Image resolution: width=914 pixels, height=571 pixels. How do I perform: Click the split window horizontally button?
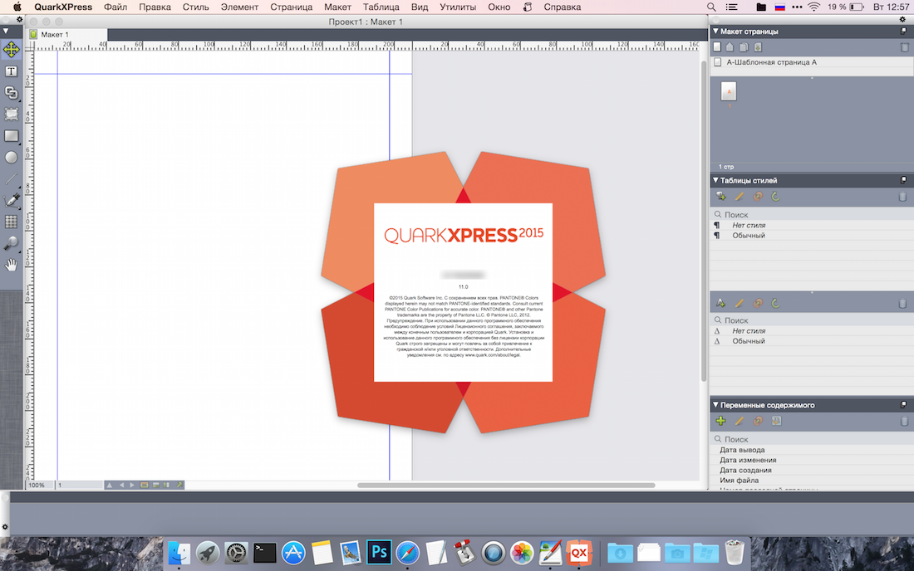pyautogui.click(x=155, y=485)
